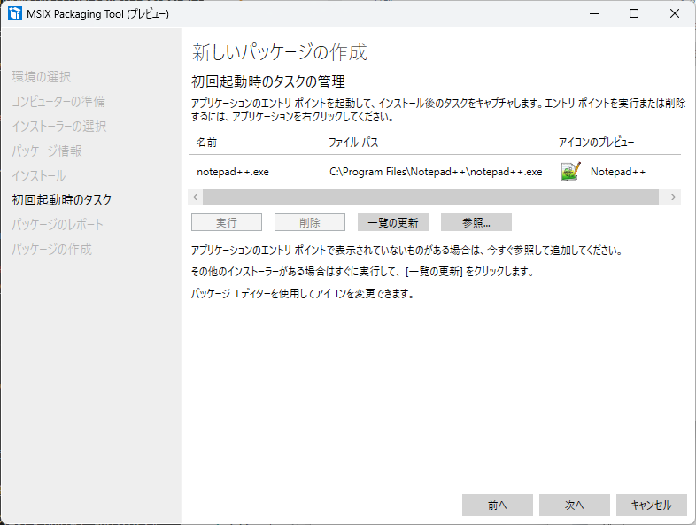Click the MSIX Packaging Tool title bar icon
696x525 pixels.
click(x=15, y=14)
